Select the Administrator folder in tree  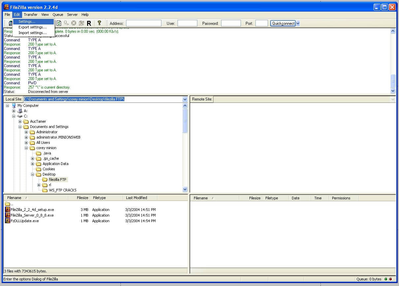pyautogui.click(x=47, y=132)
